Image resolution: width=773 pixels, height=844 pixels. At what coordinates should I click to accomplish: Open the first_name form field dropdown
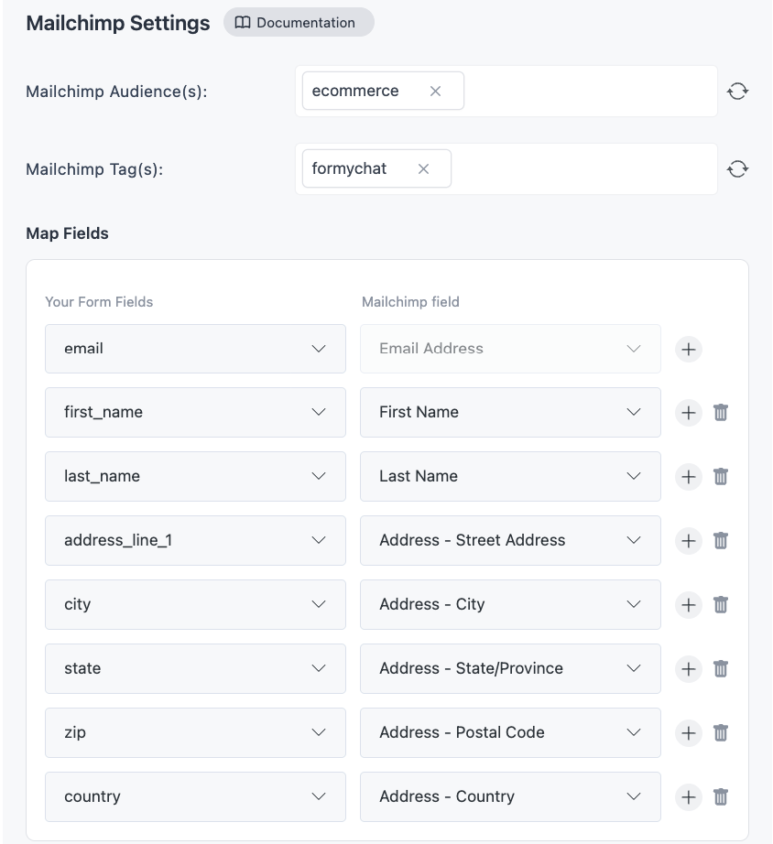point(195,412)
